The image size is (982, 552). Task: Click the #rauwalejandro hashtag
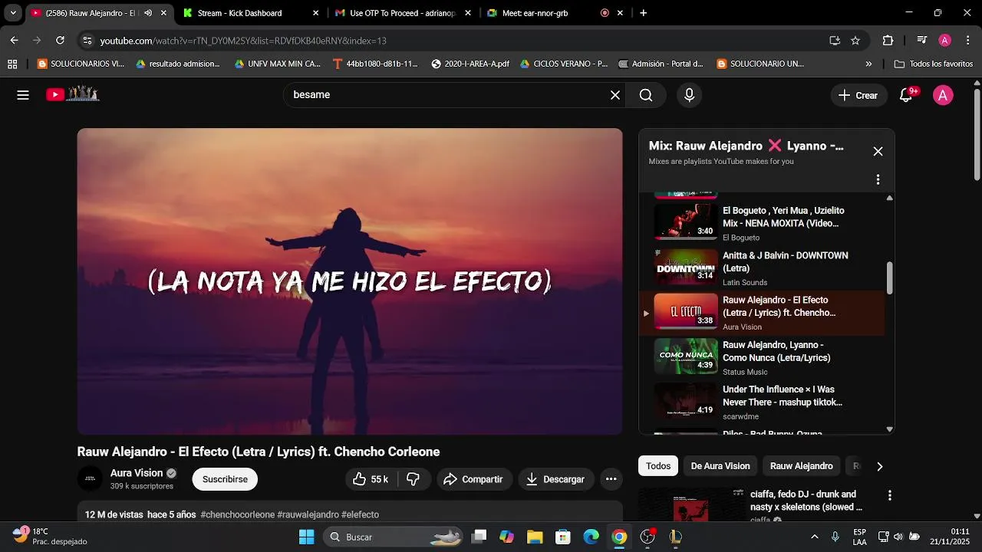pyautogui.click(x=308, y=514)
